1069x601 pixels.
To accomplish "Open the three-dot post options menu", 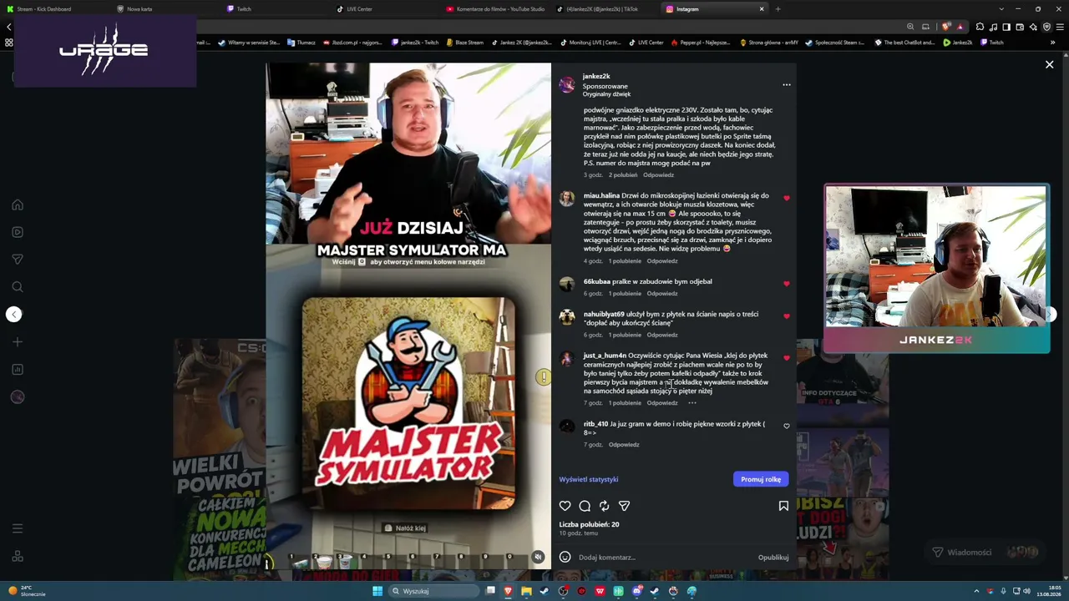I will (786, 84).
